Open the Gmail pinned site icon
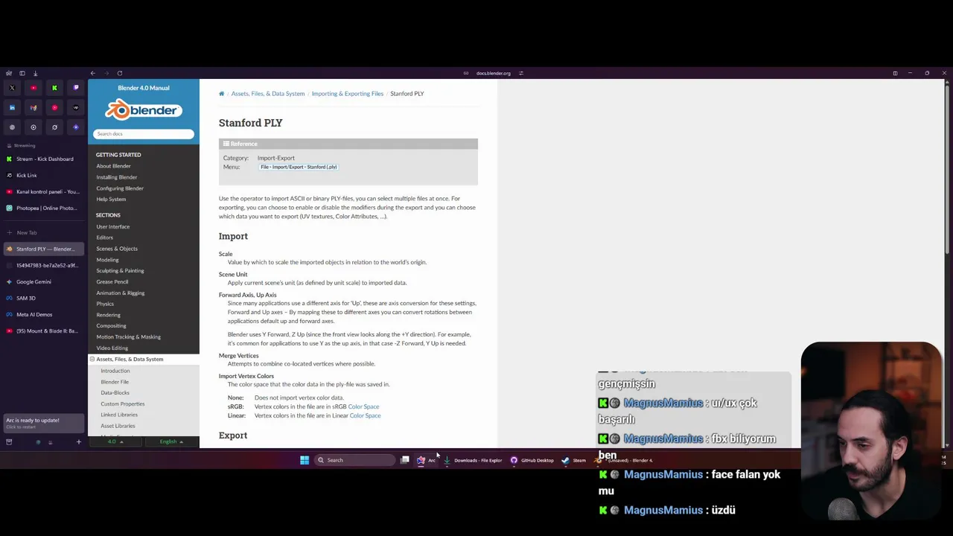The height and width of the screenshot is (536, 953). [34, 108]
